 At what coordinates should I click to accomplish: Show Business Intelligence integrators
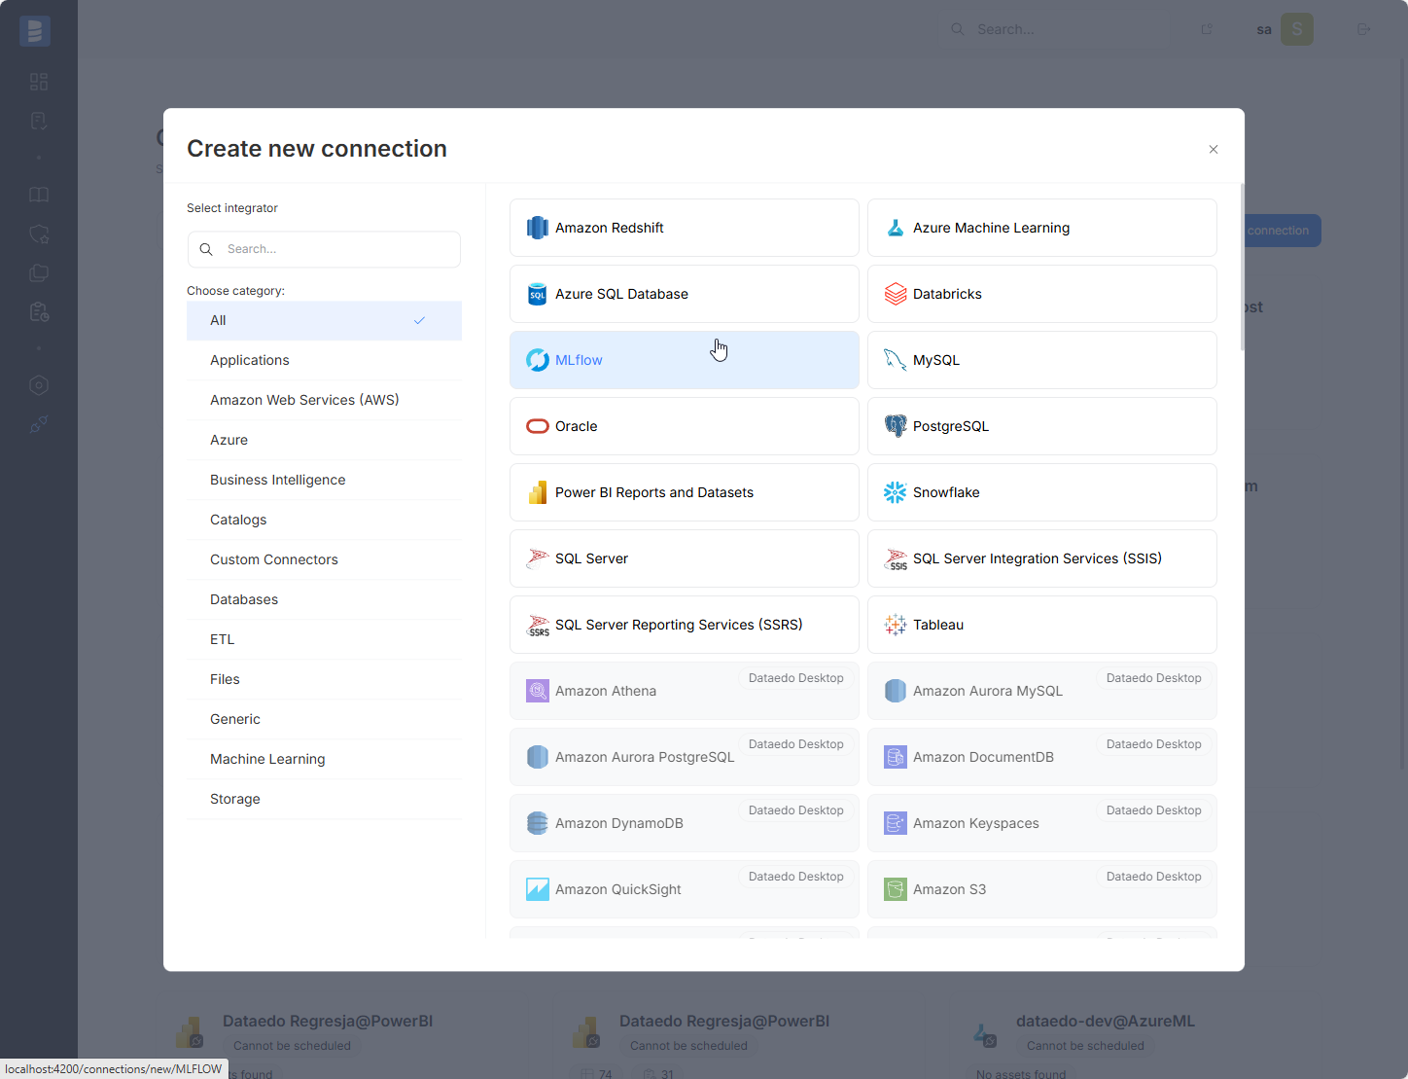277,480
